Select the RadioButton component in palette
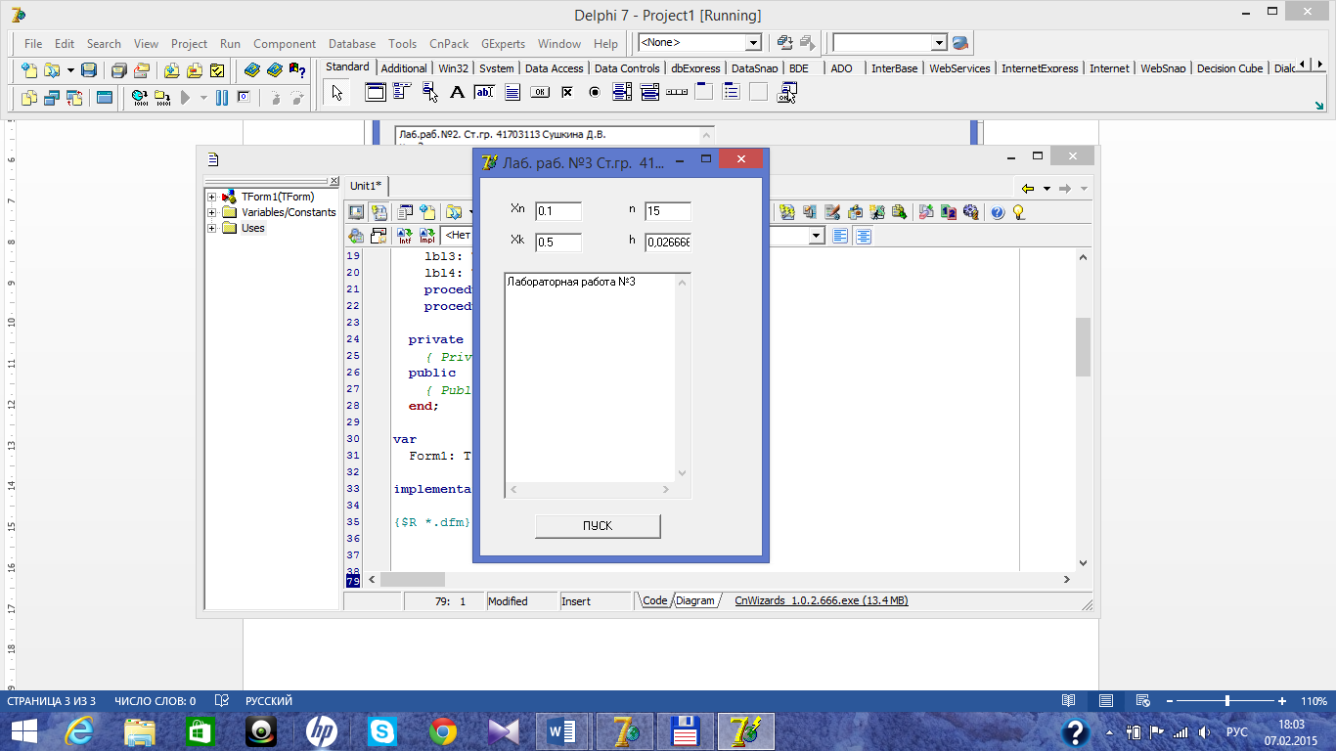This screenshot has width=1336, height=751. click(594, 93)
